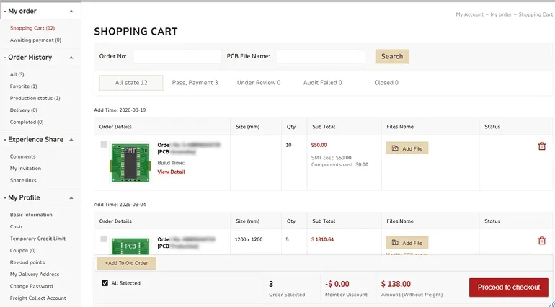Proceed to checkout
Screen dimensions: 555x307
coord(509,287)
